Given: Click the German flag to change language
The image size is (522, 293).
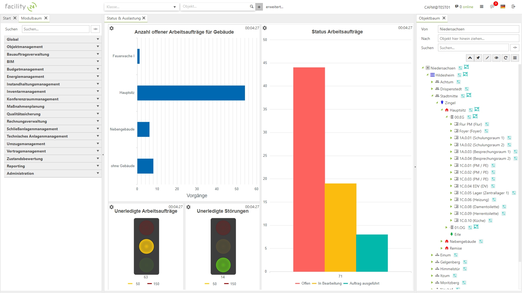Looking at the screenshot, I should tap(503, 7).
